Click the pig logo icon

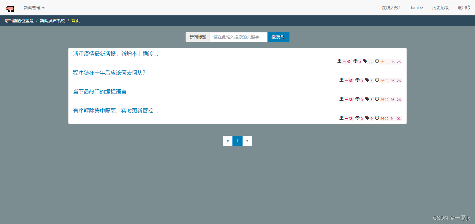tap(10, 8)
